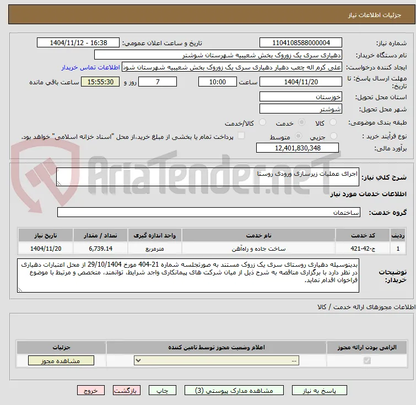Click the response deadline date 1404/11/20 field
416x405 pixels.
pos(301,82)
